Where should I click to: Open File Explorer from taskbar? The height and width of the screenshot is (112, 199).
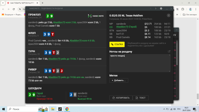[x=53, y=109]
